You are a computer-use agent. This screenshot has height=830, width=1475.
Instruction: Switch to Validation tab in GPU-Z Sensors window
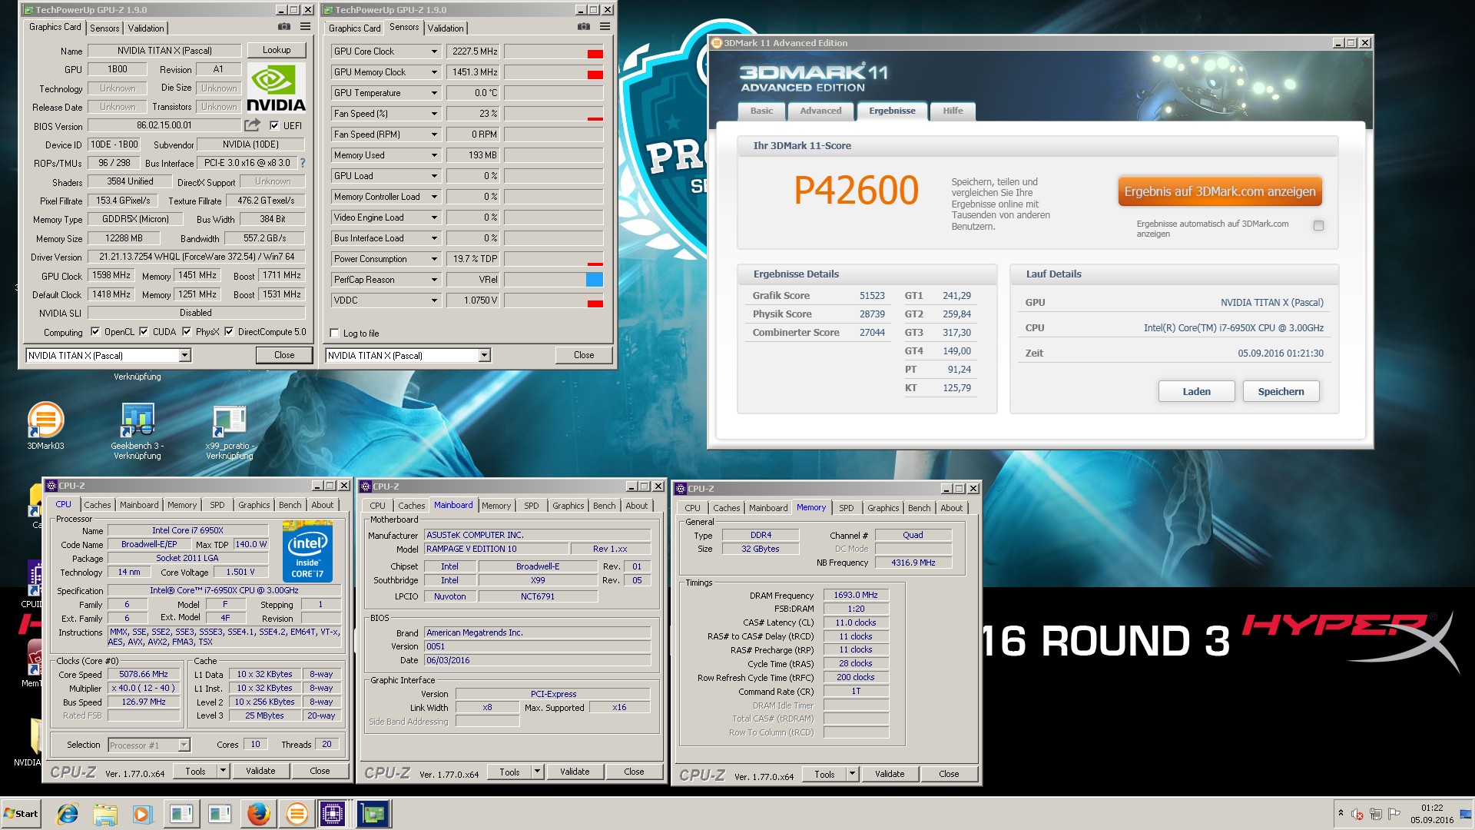[446, 28]
